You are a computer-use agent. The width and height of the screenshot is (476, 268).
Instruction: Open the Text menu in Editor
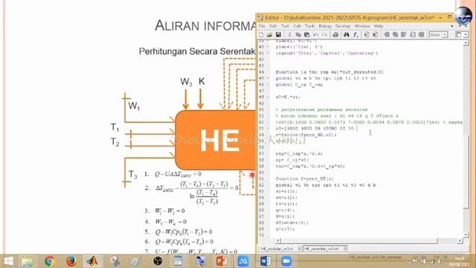pos(285,26)
